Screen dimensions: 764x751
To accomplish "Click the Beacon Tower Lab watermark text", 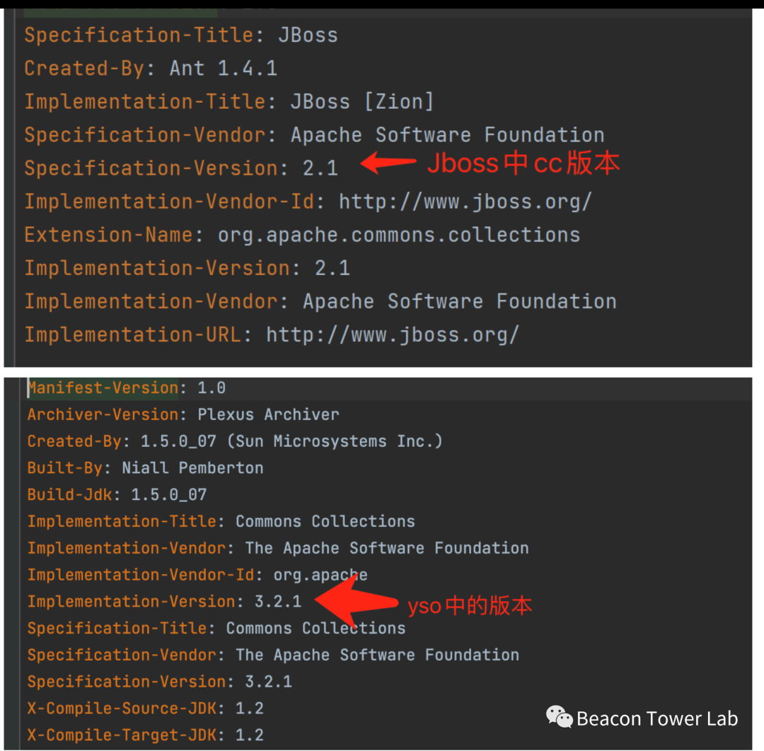I will 656,718.
